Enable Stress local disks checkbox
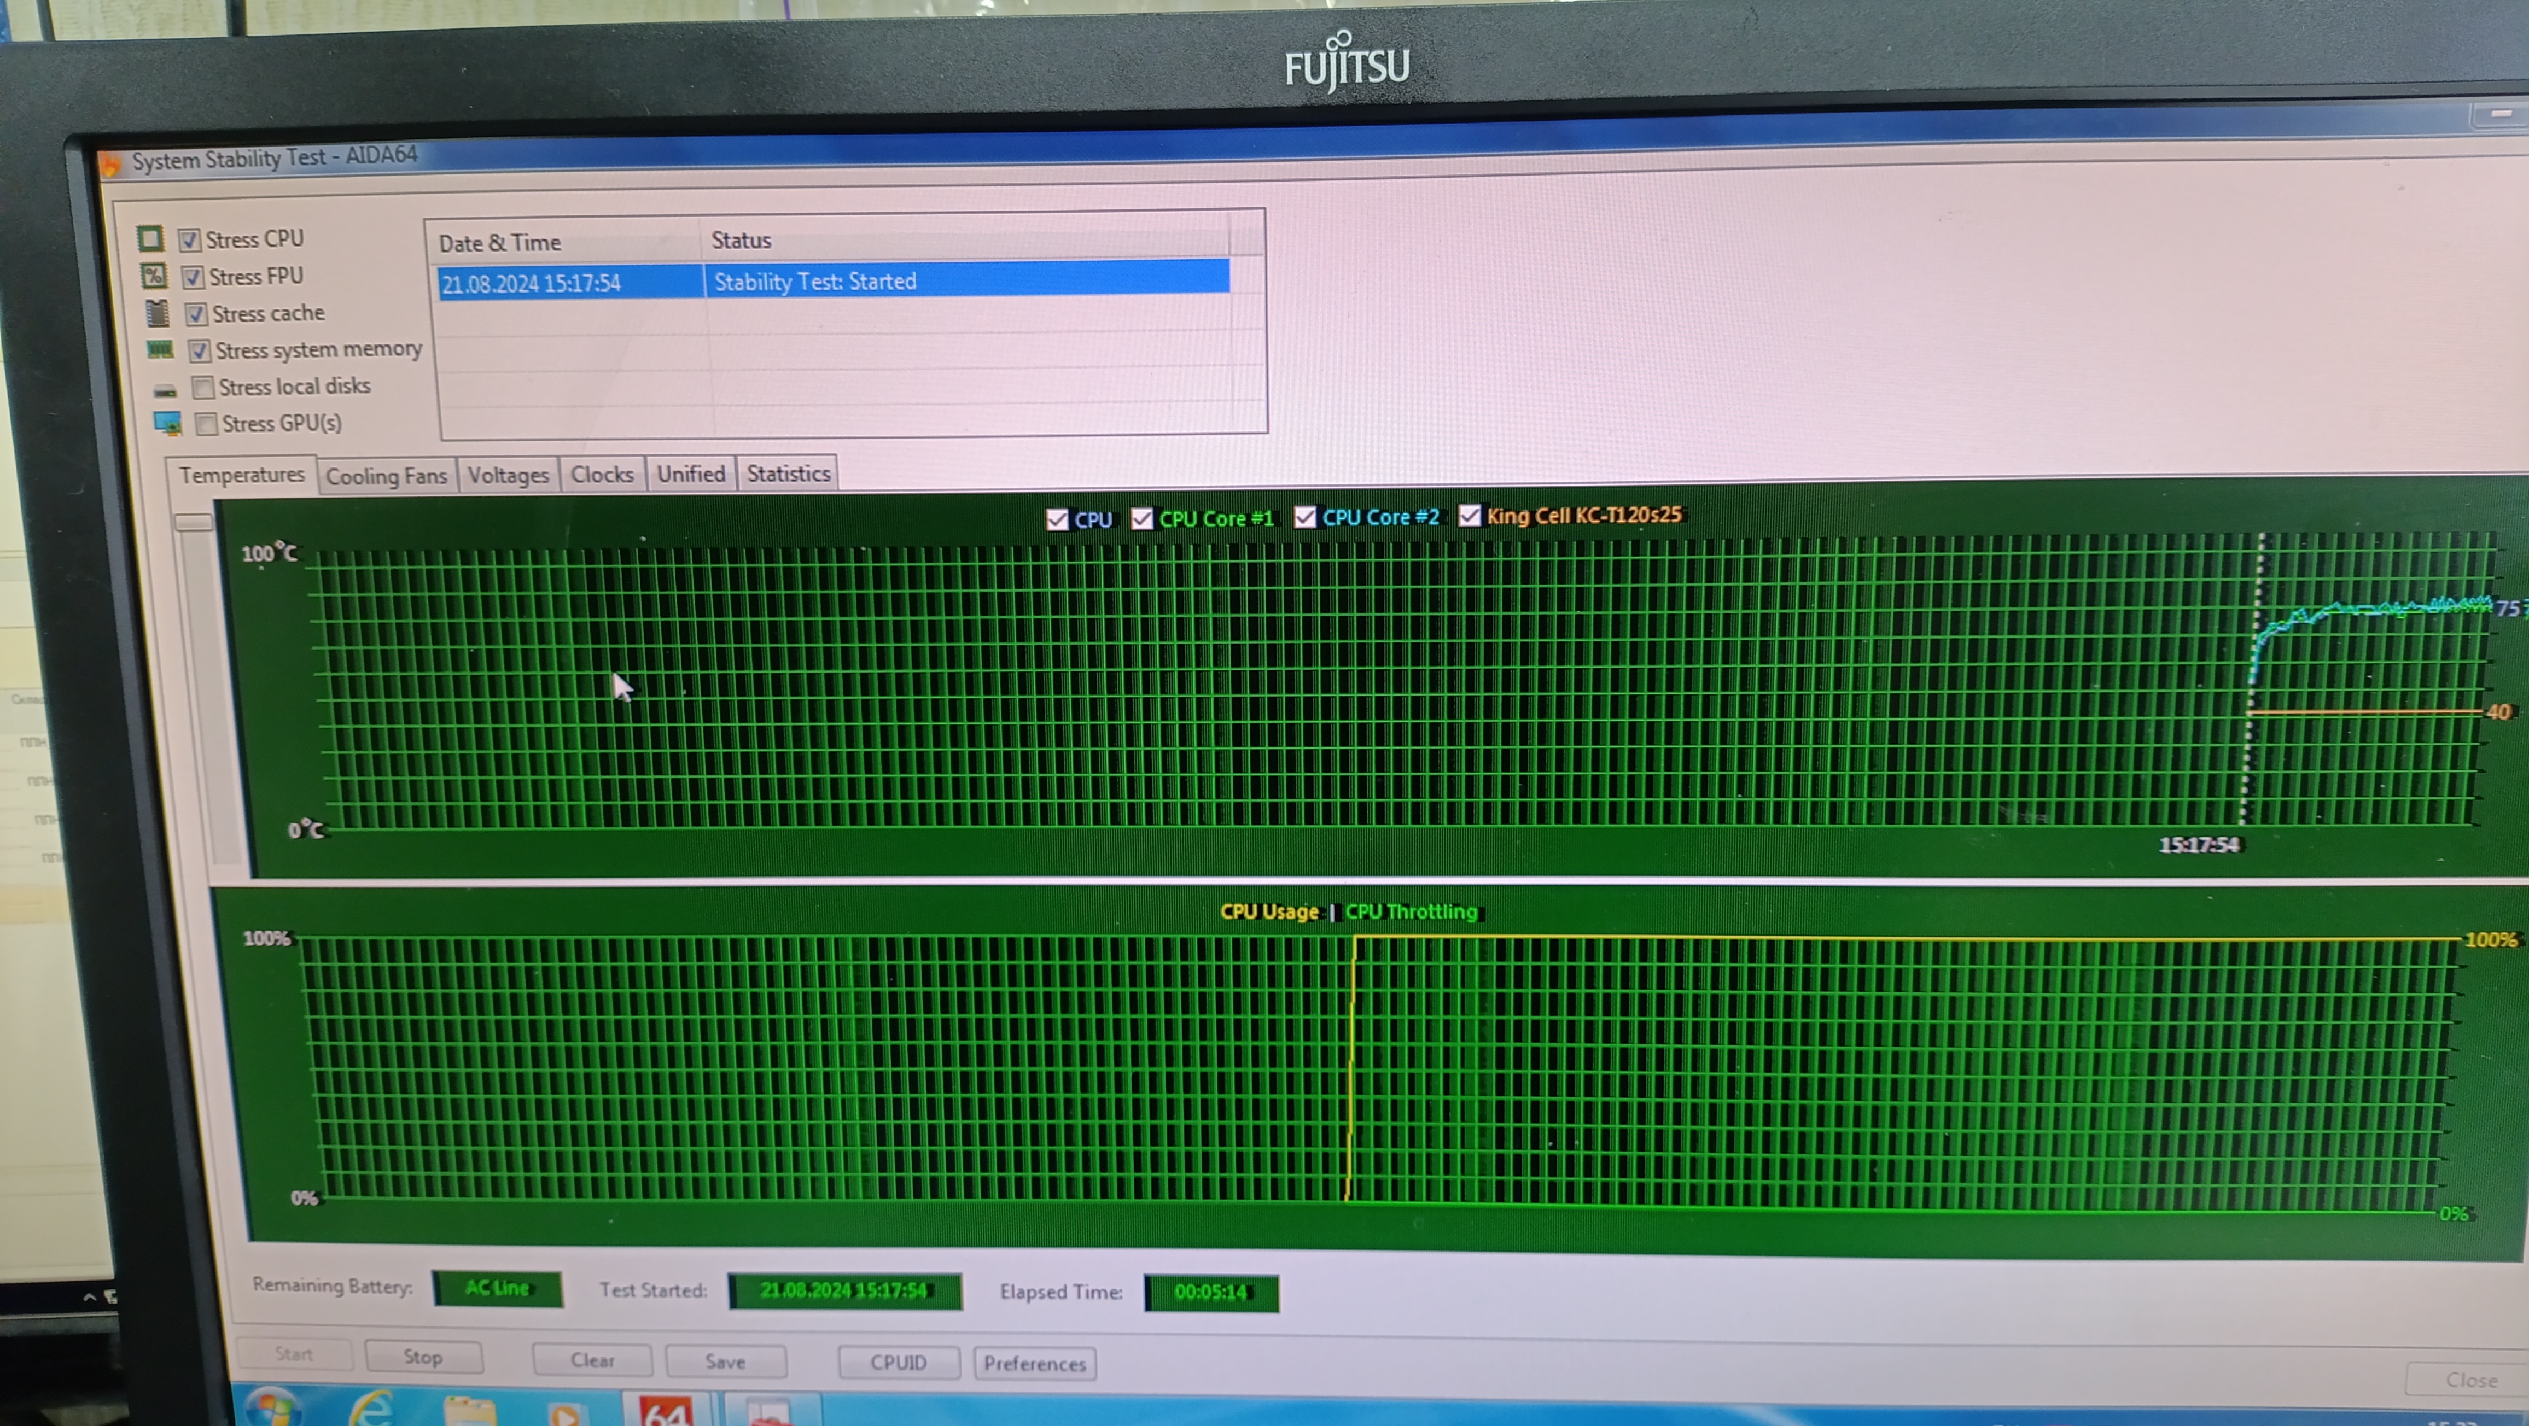2529x1426 pixels. pyautogui.click(x=203, y=387)
